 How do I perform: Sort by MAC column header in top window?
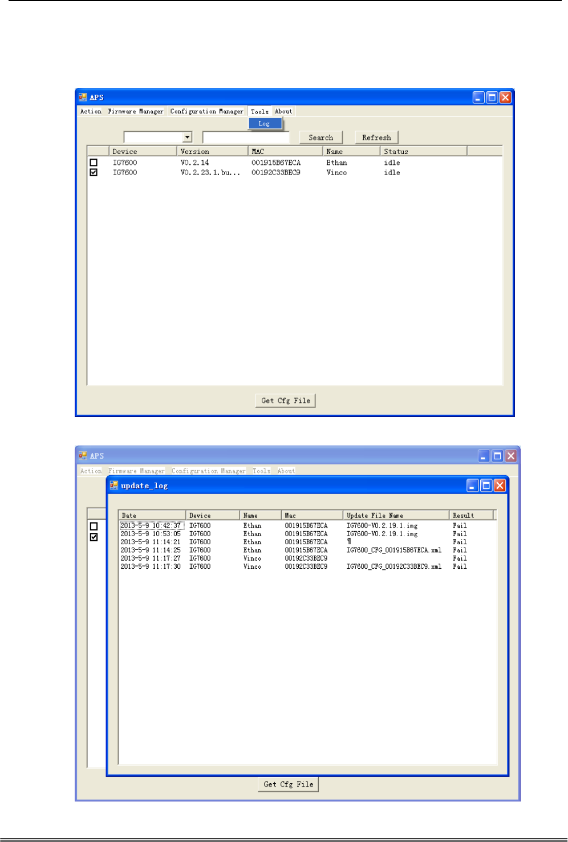285,151
